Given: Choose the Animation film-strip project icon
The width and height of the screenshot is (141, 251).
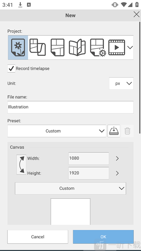Looking at the screenshot, I should [117, 48].
